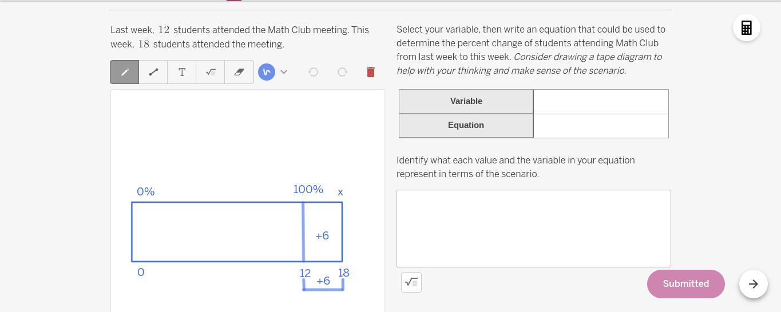The height and width of the screenshot is (312, 781).
Task: Choose the text tool
Action: pyautogui.click(x=182, y=72)
